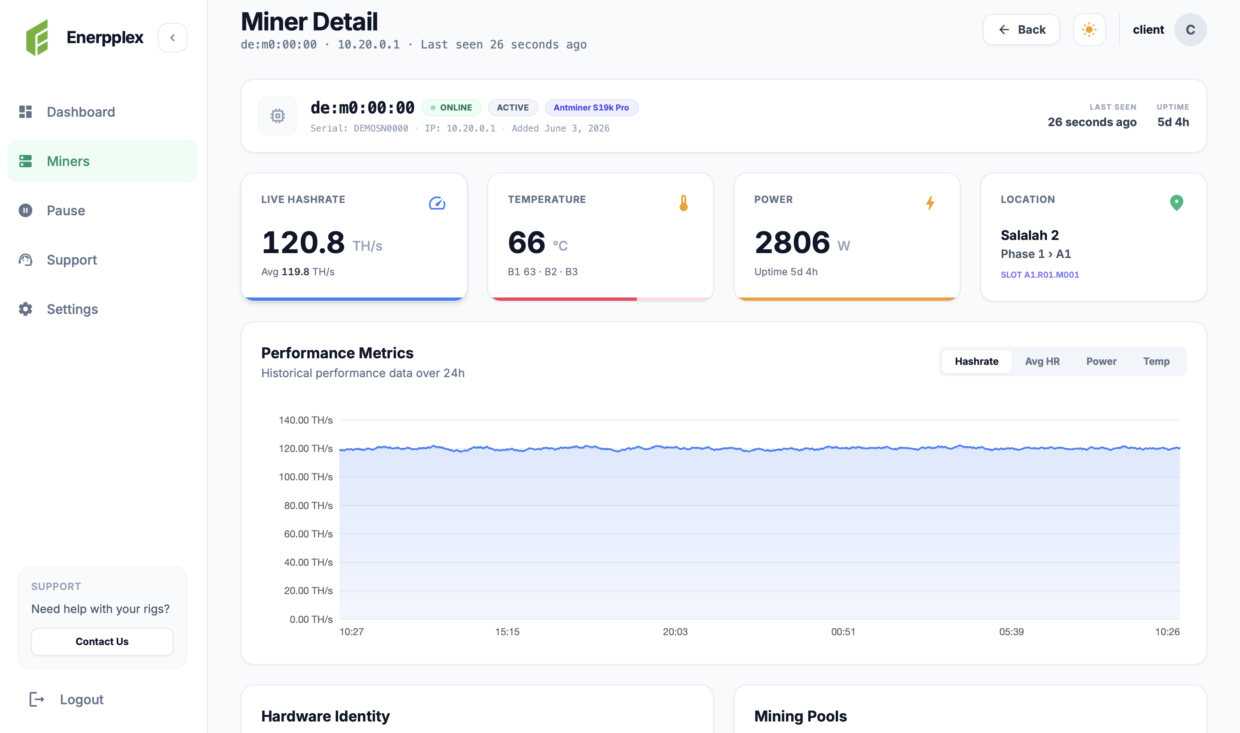
Task: Click the B1 63 · B2 · B3 board temps
Action: (543, 272)
